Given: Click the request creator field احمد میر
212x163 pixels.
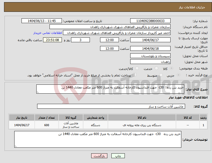Looking at the screenshot, I should pos(117,33).
